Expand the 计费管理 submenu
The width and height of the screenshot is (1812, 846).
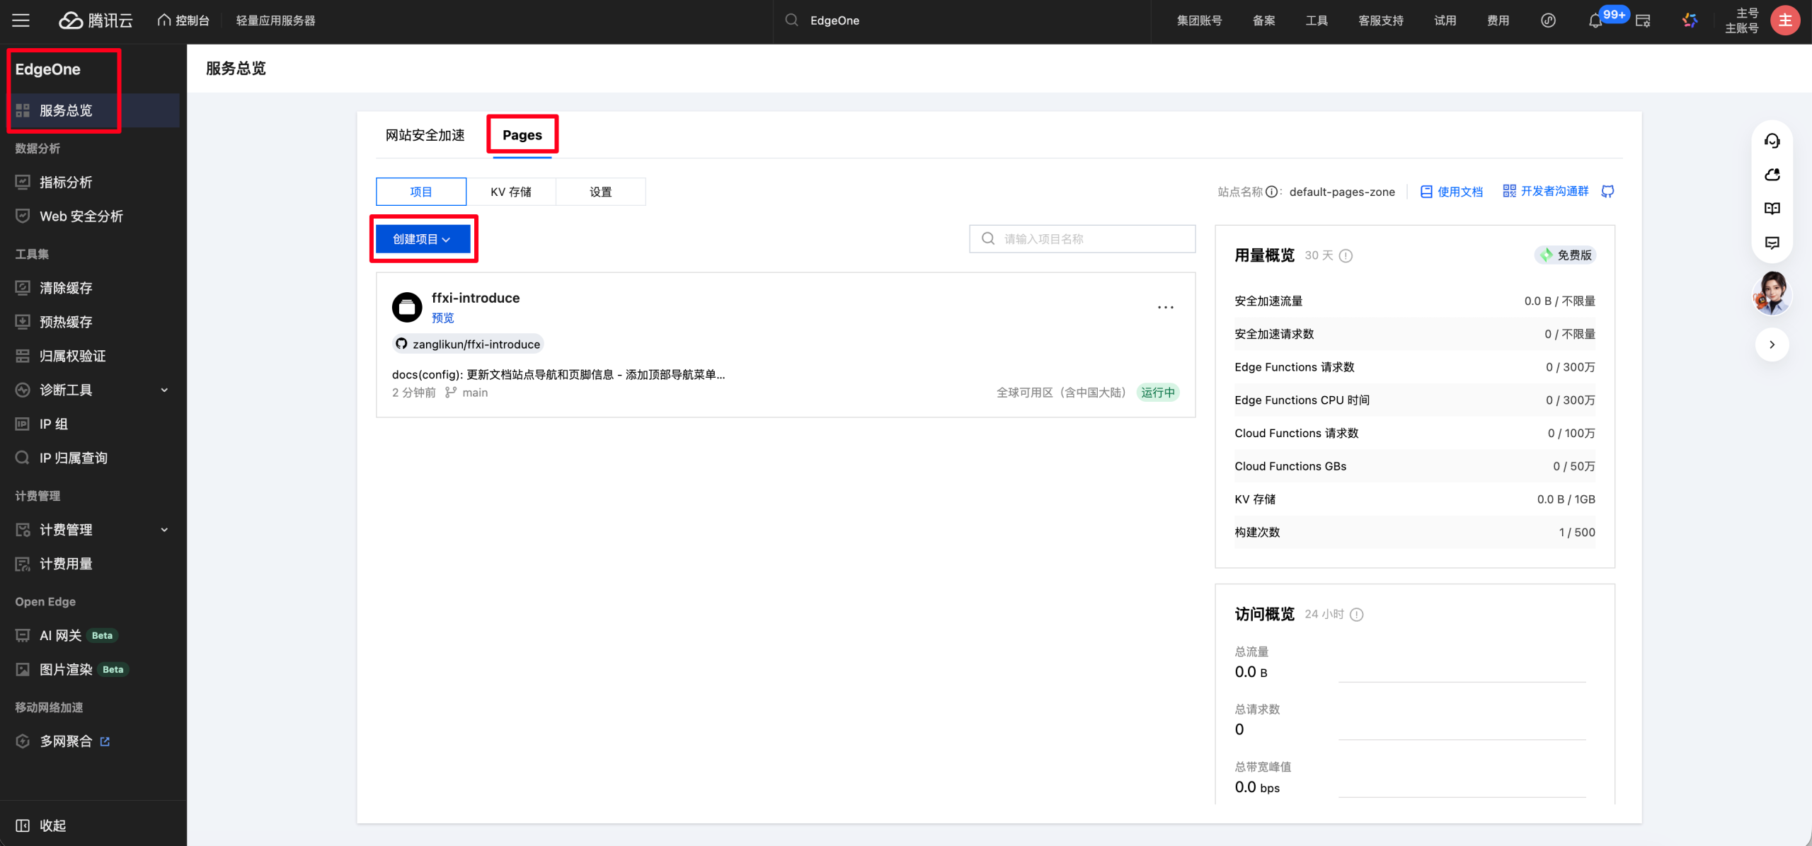tap(164, 530)
